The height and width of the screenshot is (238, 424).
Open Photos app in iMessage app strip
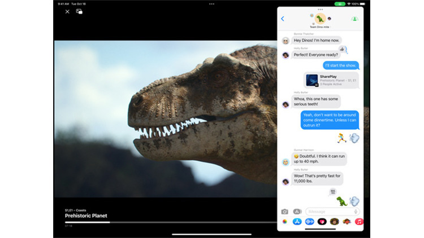(x=285, y=222)
